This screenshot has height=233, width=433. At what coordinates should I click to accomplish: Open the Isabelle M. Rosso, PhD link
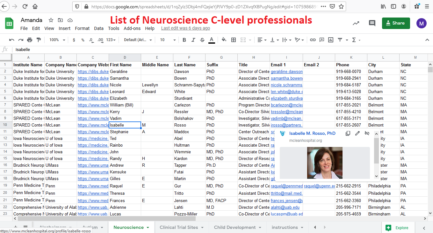point(312,133)
